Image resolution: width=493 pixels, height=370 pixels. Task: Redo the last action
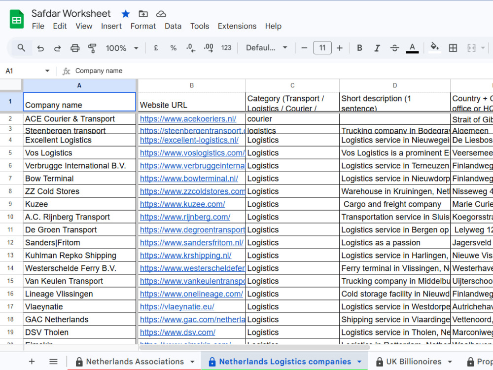pos(57,48)
